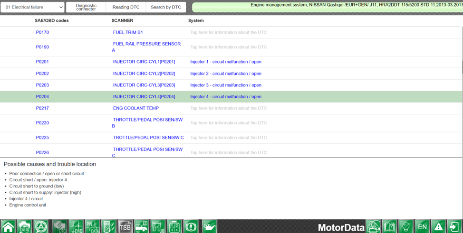Open the oil can service icon

[210, 226]
